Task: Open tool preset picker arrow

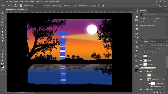Action: click(11, 5)
